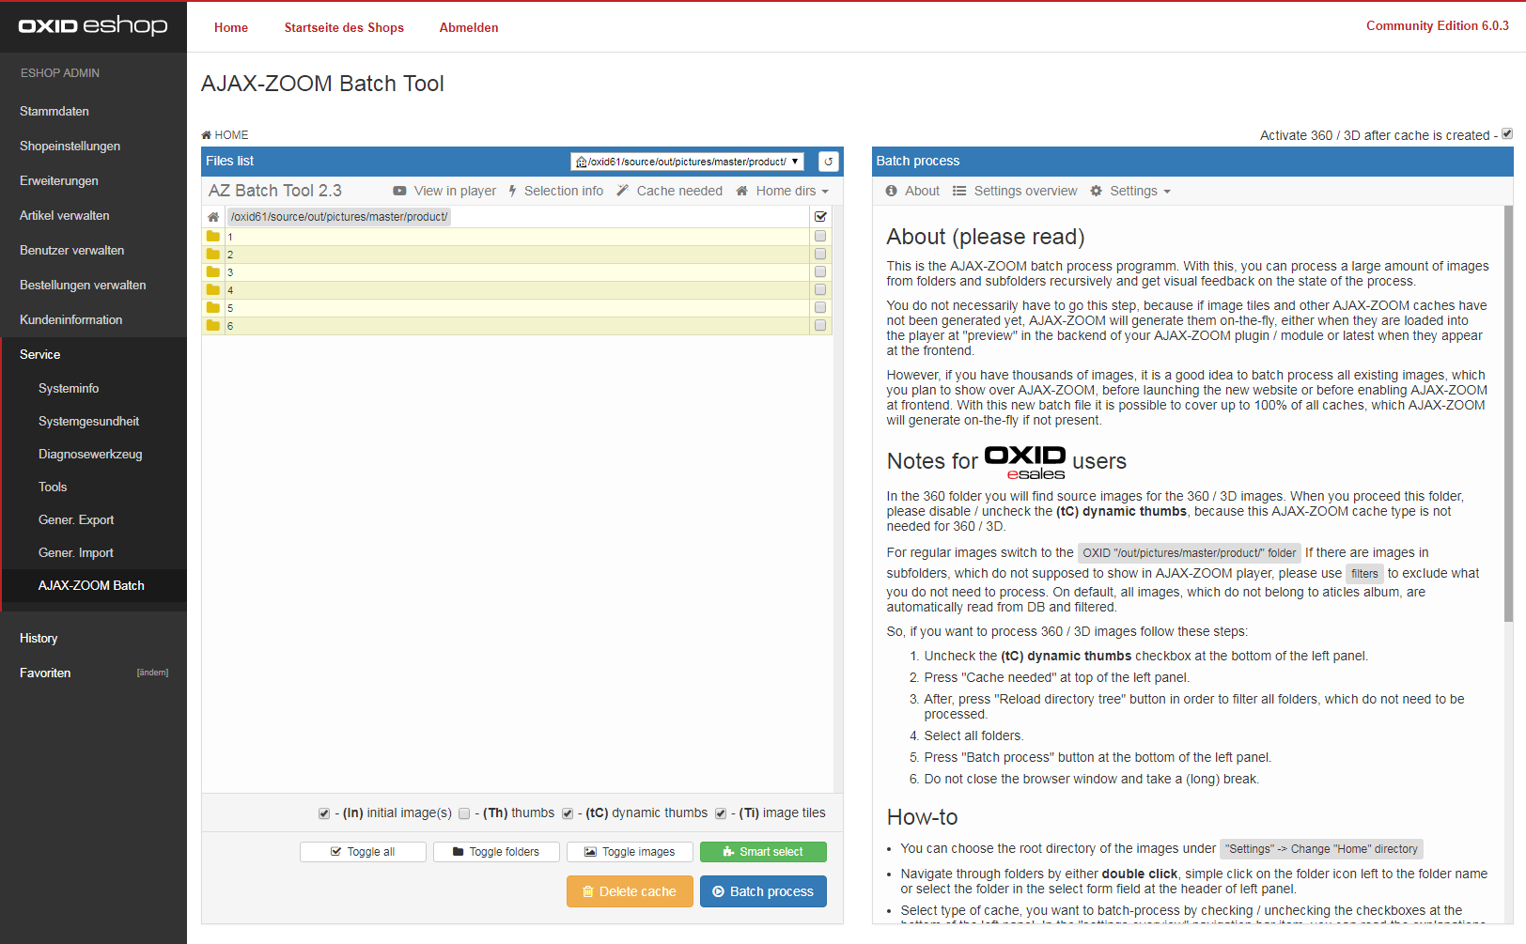Uncheck the (In) initial image(s) checkbox
Screen dimensions: 1526x944
(x=324, y=813)
